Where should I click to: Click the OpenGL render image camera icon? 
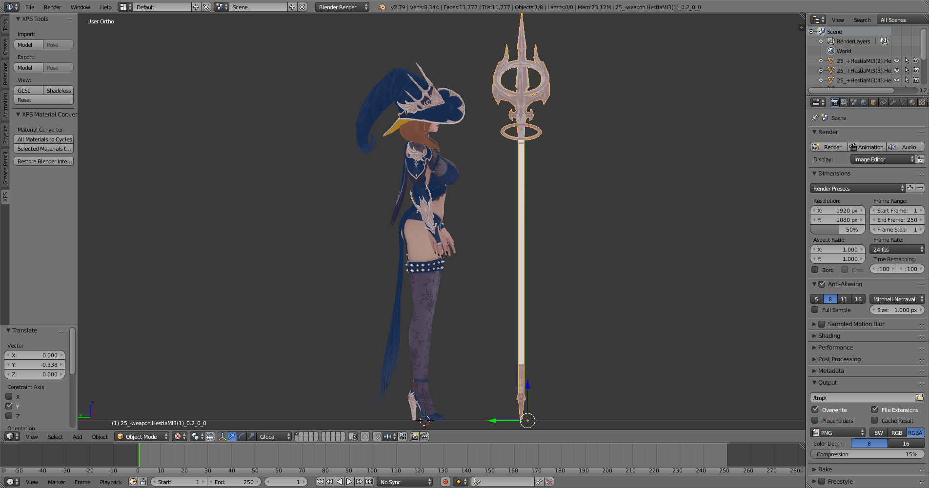tap(414, 436)
